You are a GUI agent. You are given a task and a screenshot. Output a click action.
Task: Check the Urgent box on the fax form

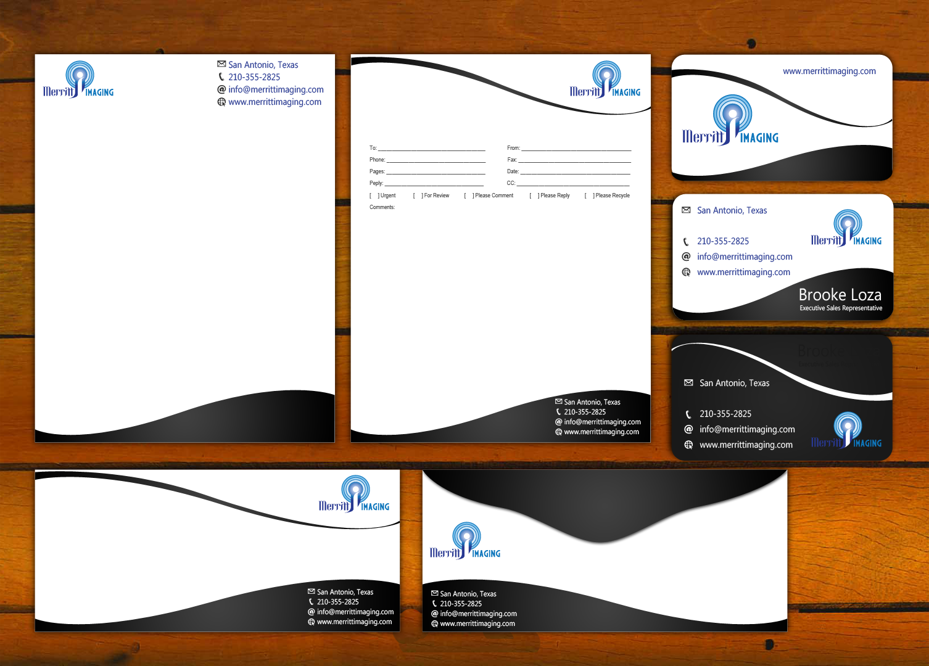374,195
